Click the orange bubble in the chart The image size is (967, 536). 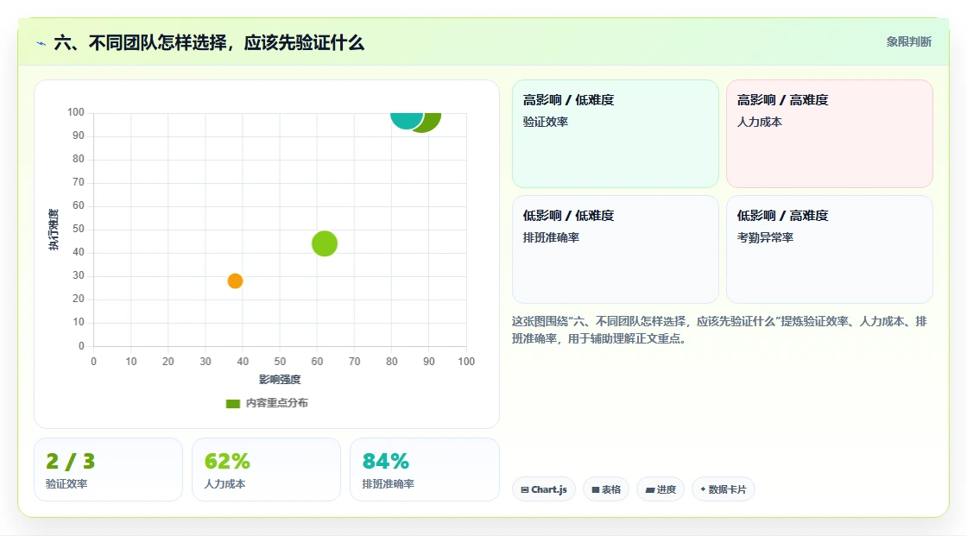235,281
